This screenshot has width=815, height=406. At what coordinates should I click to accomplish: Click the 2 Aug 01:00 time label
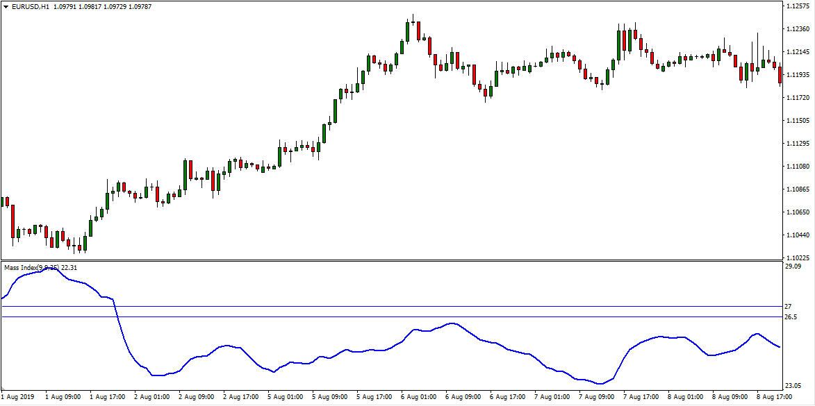tap(152, 398)
